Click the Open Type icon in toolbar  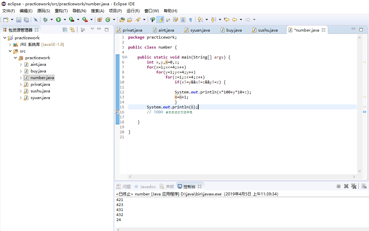click(x=122, y=20)
